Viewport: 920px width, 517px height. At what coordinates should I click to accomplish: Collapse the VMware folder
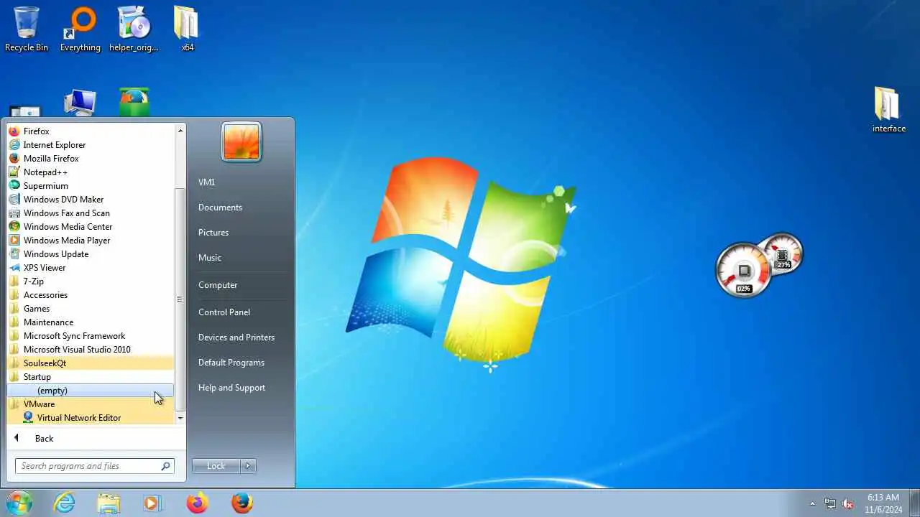tap(90, 404)
